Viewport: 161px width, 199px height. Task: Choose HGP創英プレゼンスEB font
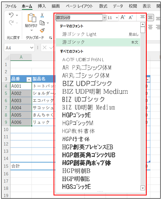pyautogui.click(x=98, y=147)
